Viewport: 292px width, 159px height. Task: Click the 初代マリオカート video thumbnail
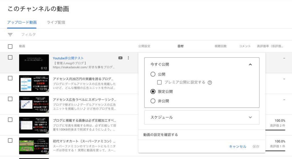pyautogui.click(x=34, y=146)
